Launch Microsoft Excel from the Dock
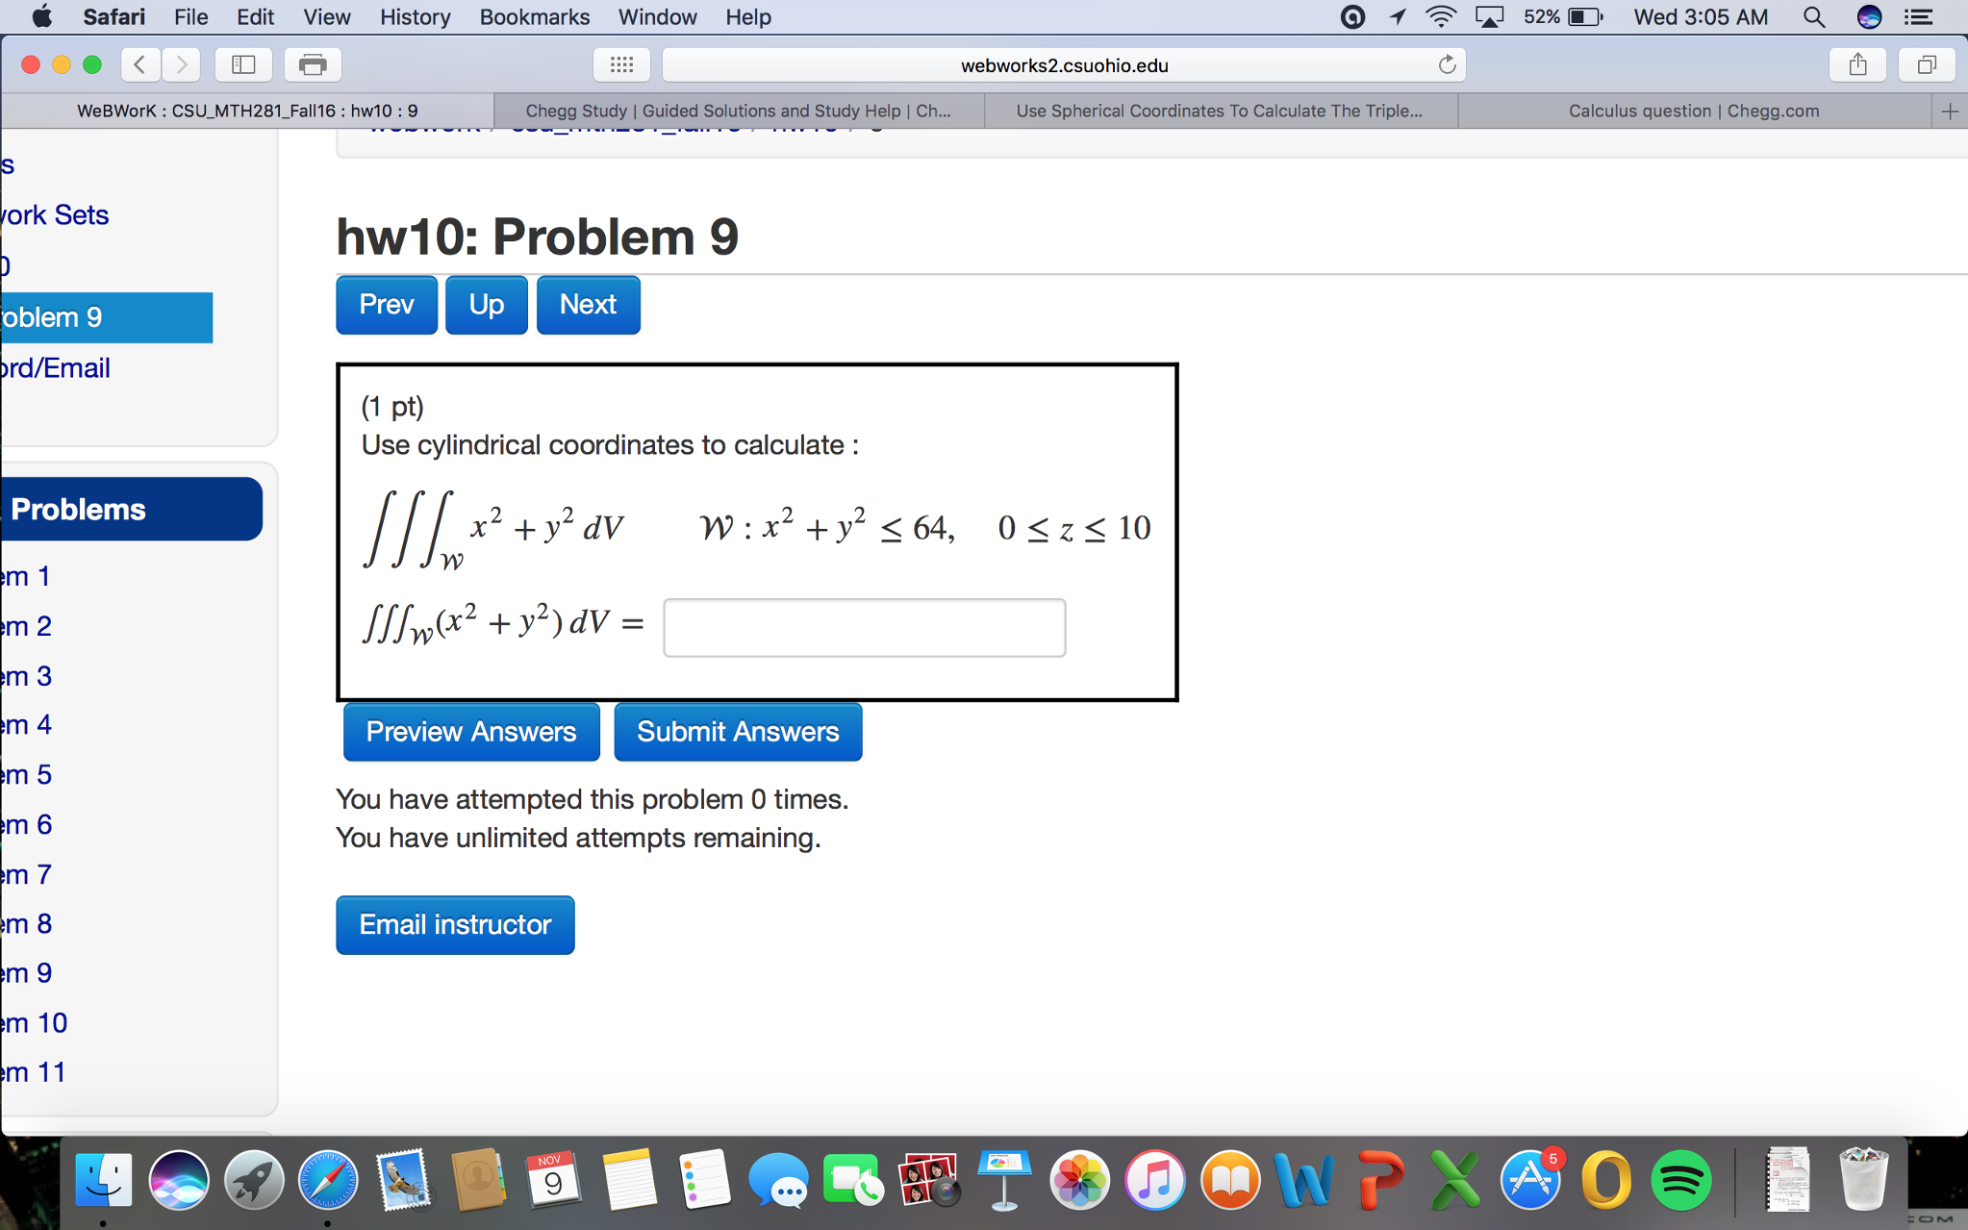1968x1230 pixels. [1454, 1179]
